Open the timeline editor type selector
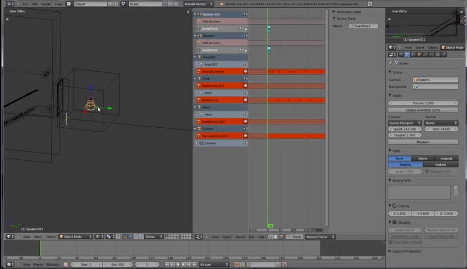This screenshot has height=269, width=467. (x=10, y=265)
